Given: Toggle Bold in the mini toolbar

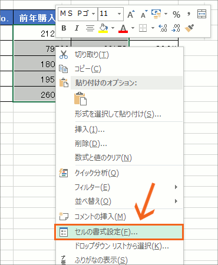Looking at the screenshot, I should click(64, 28).
